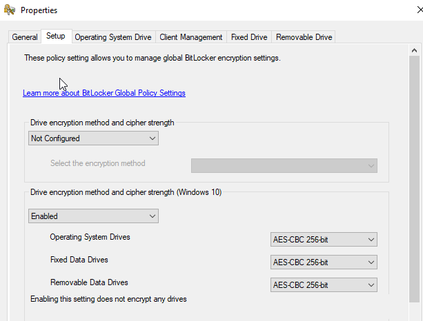Click the 'Removable Data Drives' label
The width and height of the screenshot is (423, 321).
(x=89, y=282)
